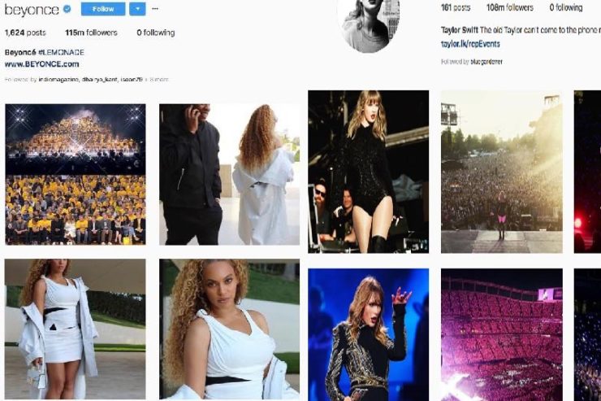This screenshot has width=601, height=401.
Task: Open the stadium pyramid stage performance photo
Action: (75, 174)
